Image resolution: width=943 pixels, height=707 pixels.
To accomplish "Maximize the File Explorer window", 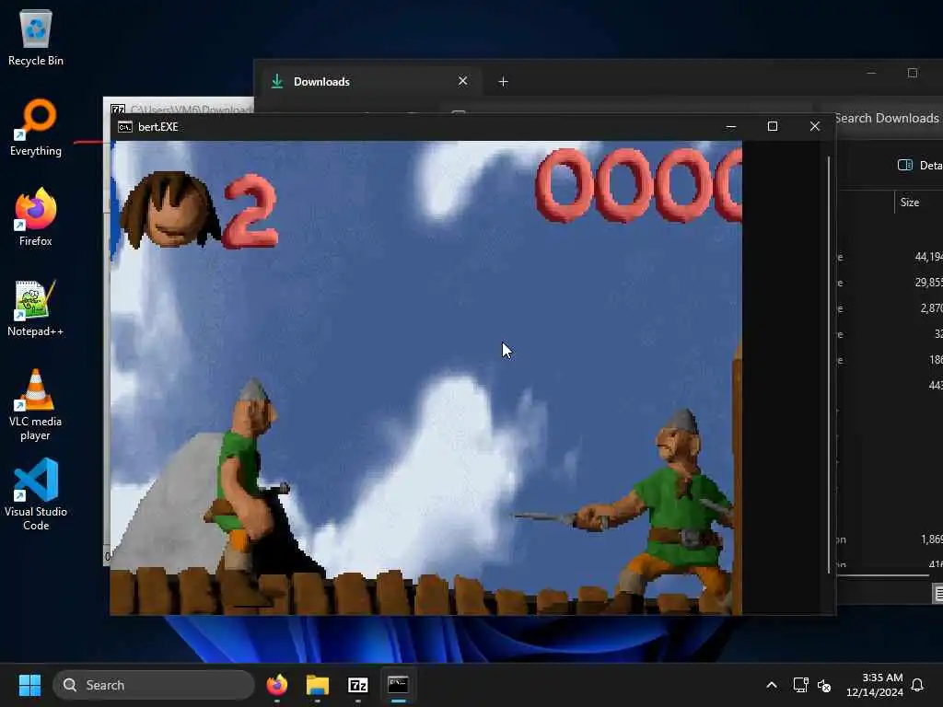I will (913, 73).
